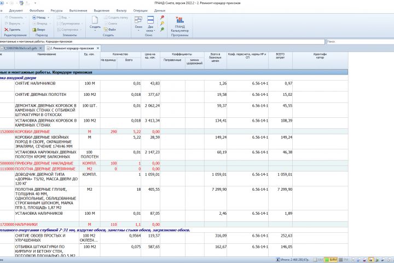
Task: Open the Данные ribbon tab
Action: point(160,10)
